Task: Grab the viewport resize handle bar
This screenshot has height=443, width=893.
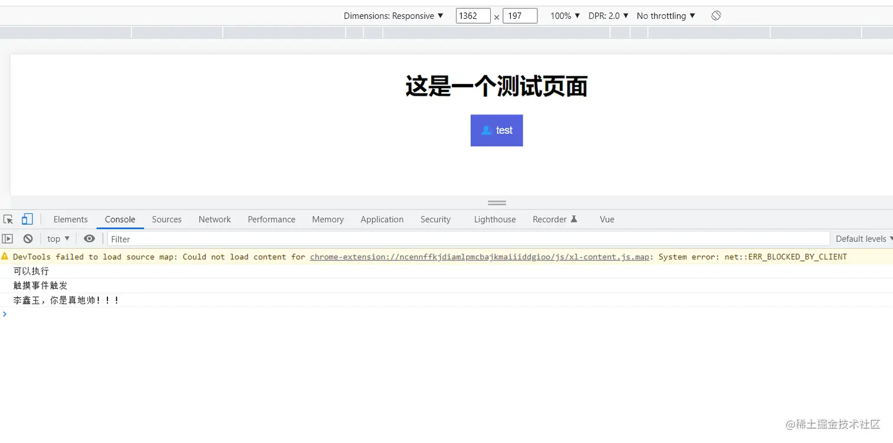Action: click(x=497, y=203)
